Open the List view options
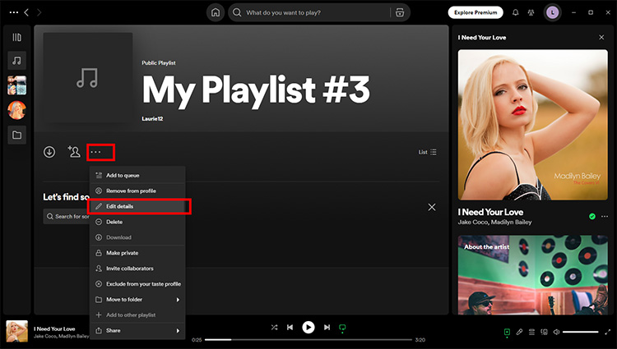The image size is (617, 349). coord(427,152)
